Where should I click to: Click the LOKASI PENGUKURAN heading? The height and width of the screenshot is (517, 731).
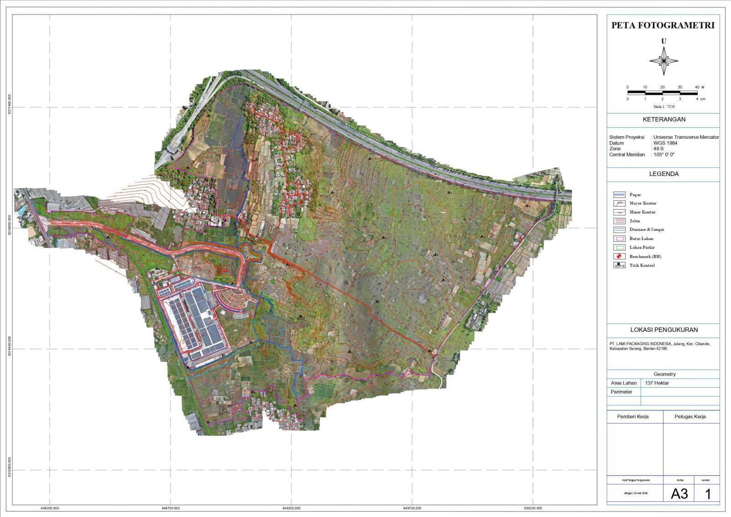[664, 330]
